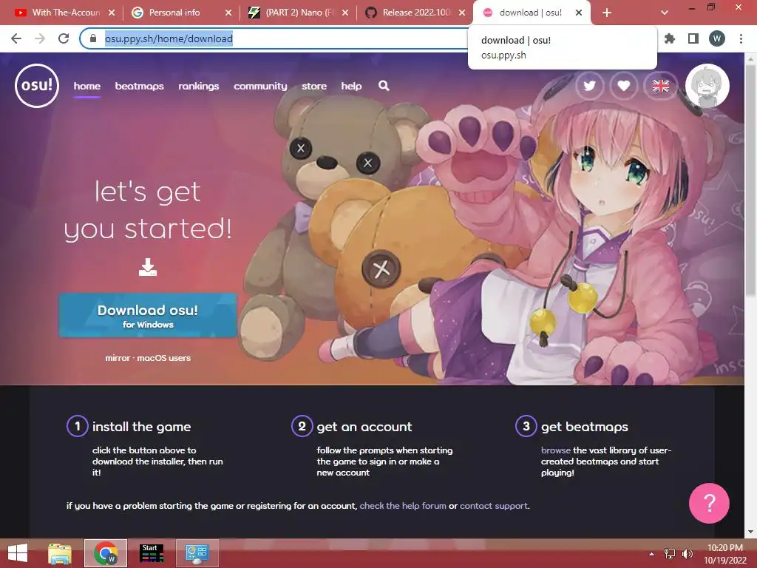Click the macOS users link
The image size is (757, 568).
[x=163, y=358]
